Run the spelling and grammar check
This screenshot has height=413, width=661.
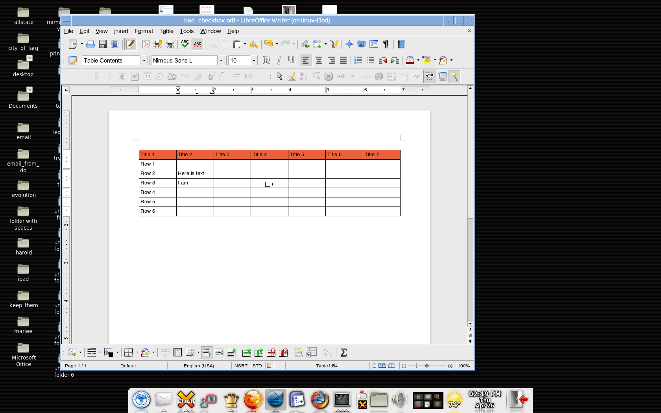185,44
